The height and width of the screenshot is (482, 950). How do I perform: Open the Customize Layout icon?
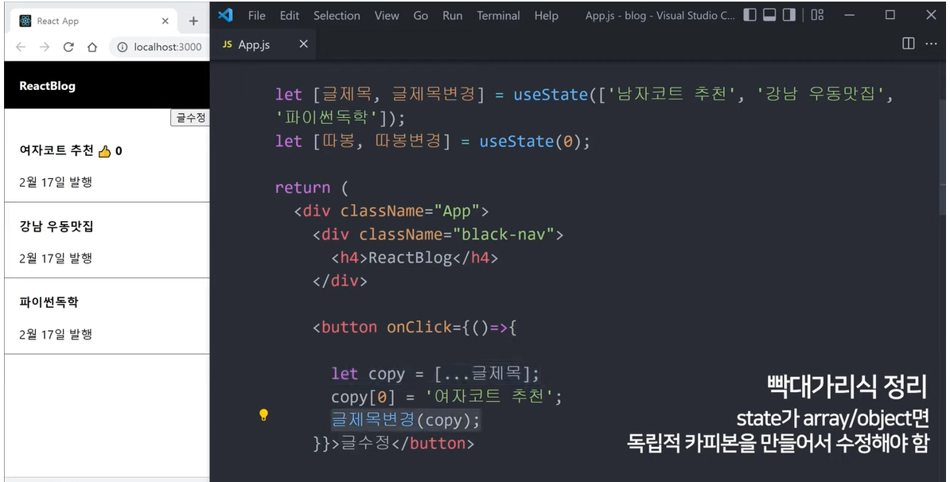(817, 15)
